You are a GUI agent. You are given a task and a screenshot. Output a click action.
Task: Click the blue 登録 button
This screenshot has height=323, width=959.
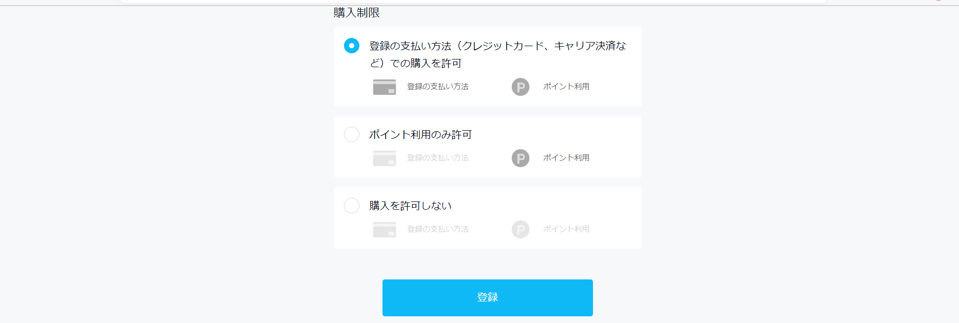tap(488, 298)
